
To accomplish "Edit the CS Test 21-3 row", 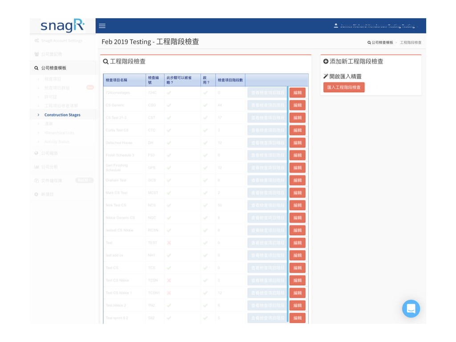I will pyautogui.click(x=297, y=118).
